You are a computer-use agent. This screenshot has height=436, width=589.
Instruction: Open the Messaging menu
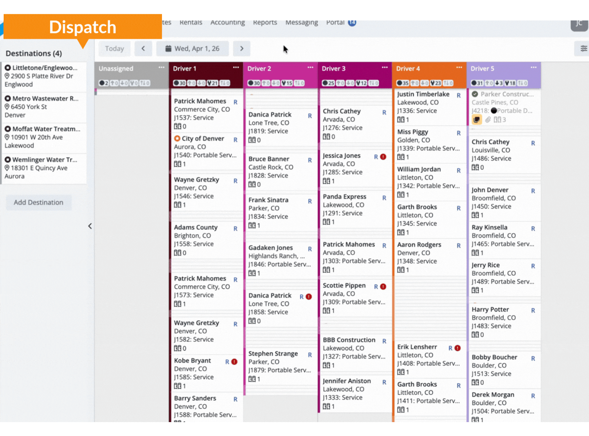(301, 22)
